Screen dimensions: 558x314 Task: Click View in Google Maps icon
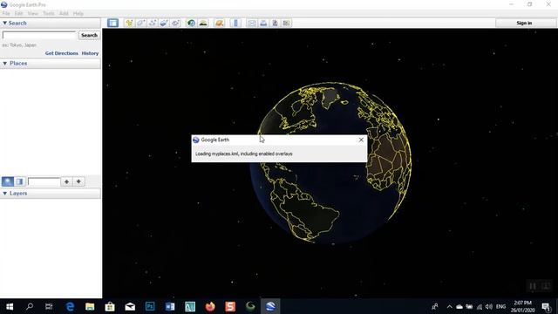point(287,23)
